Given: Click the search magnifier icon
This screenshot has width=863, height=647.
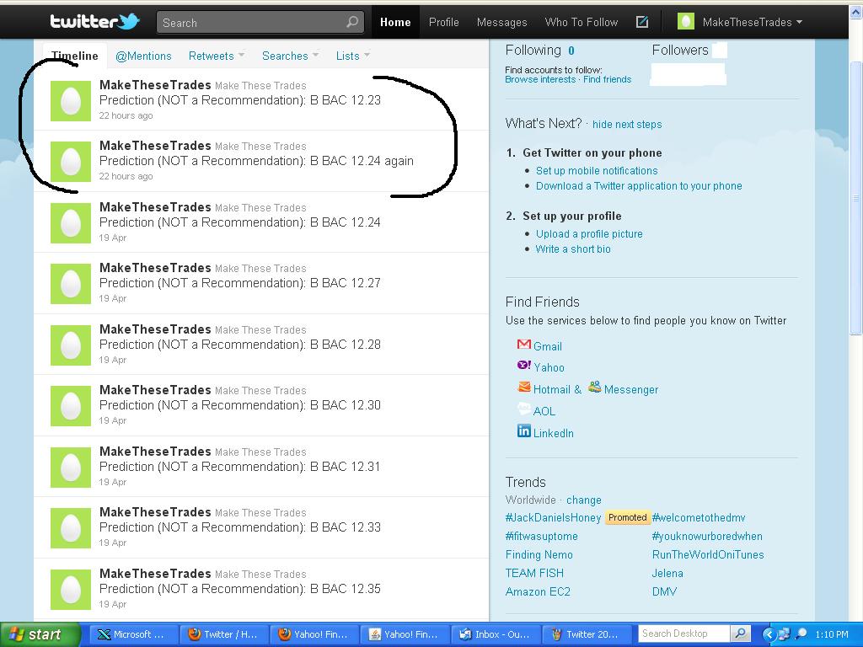Looking at the screenshot, I should pos(351,22).
